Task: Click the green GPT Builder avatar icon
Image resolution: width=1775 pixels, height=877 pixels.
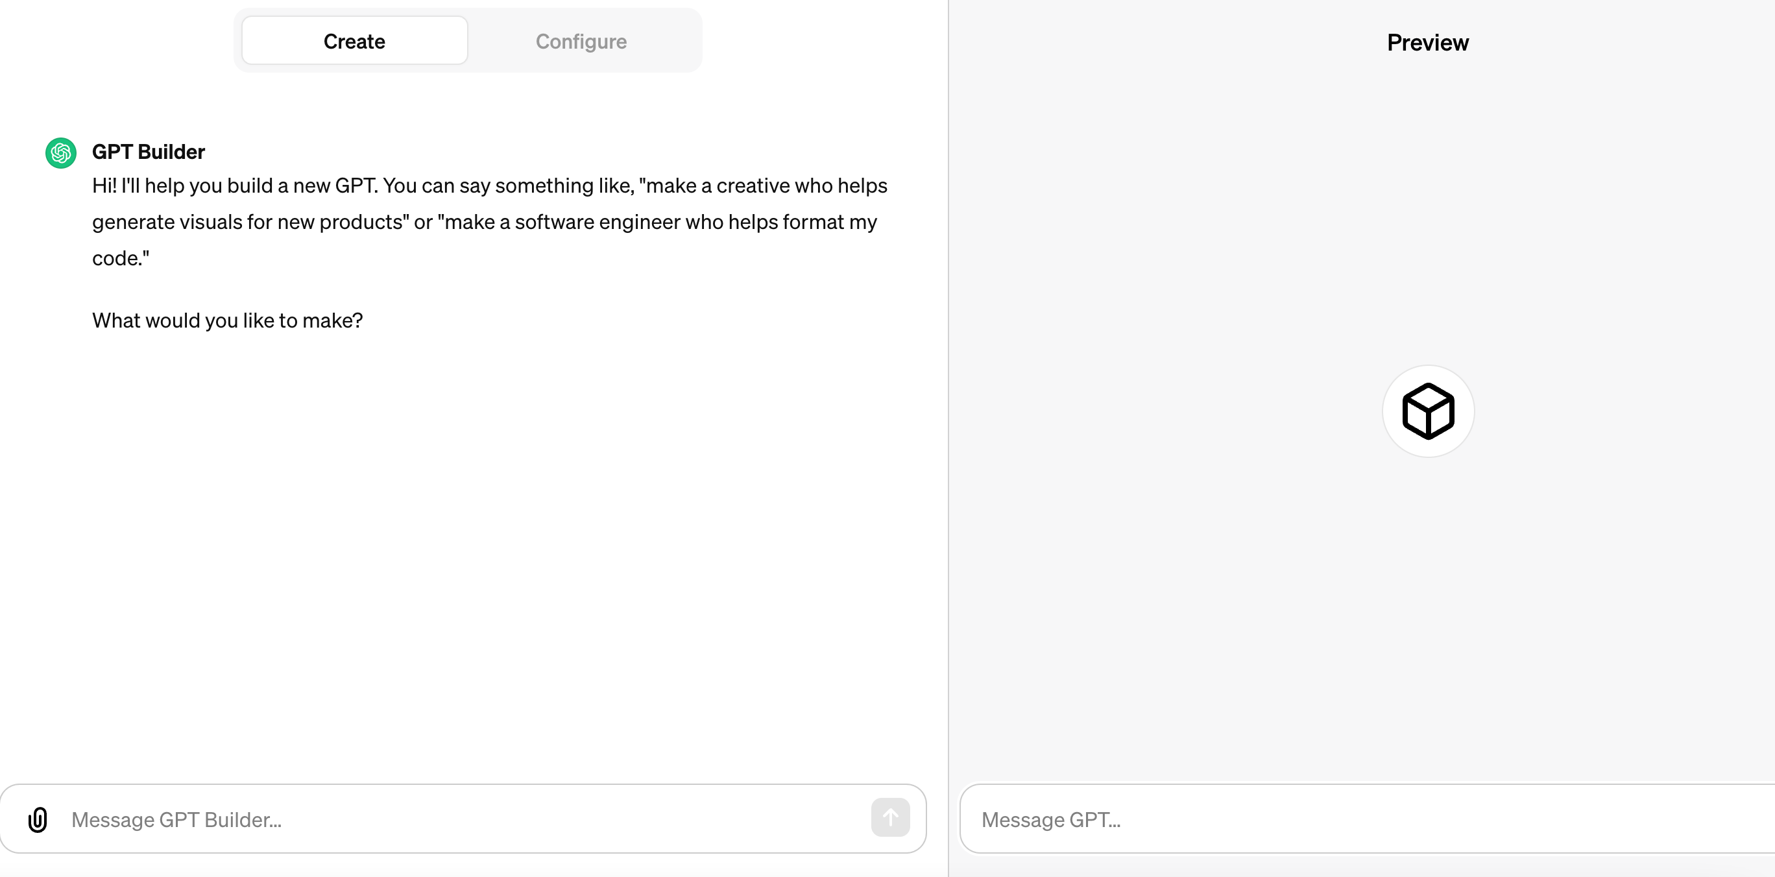Action: point(60,153)
